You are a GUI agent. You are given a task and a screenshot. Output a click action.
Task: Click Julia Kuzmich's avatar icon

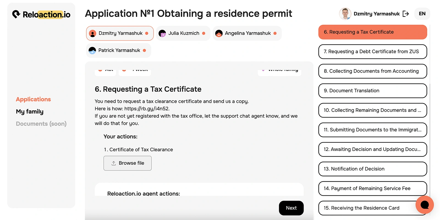tap(162, 33)
